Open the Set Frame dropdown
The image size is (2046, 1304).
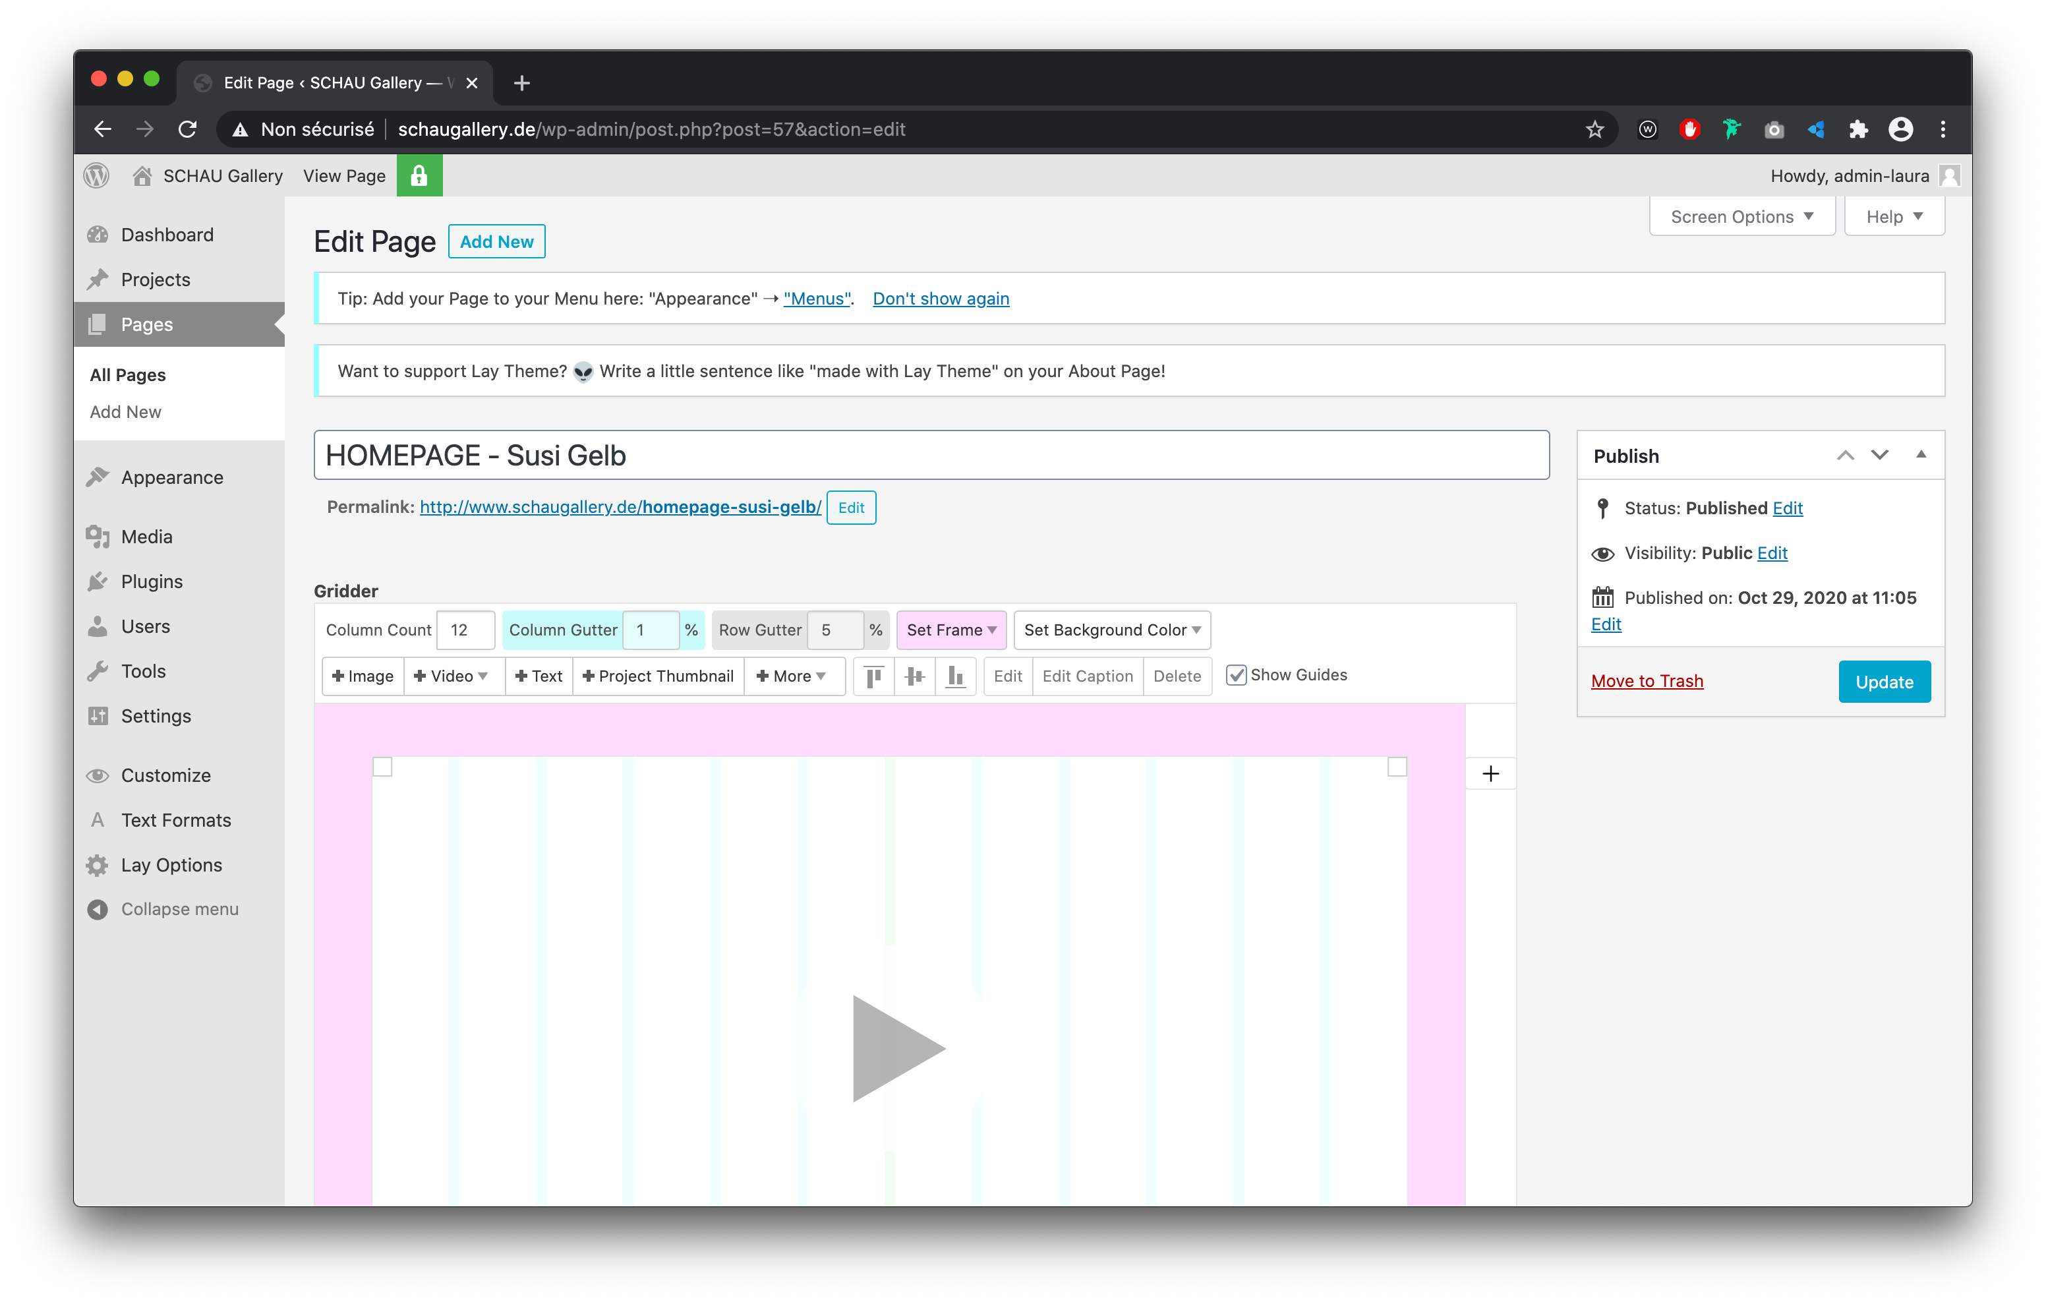[x=950, y=630]
